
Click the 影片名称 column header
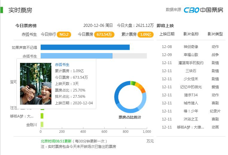191,34
